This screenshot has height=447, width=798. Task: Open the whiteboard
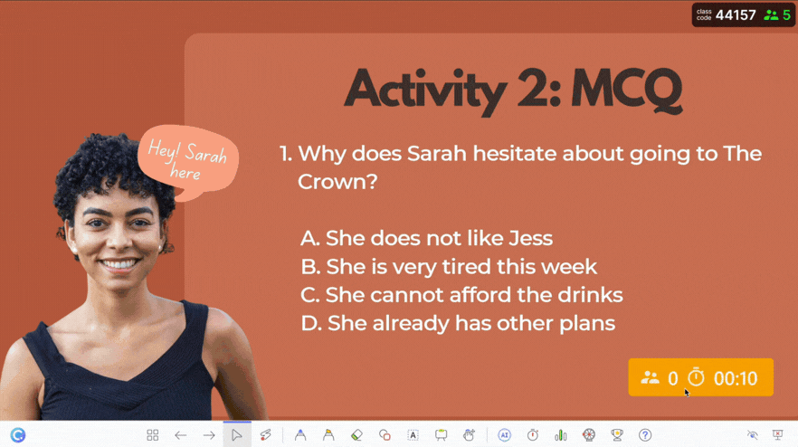click(441, 435)
